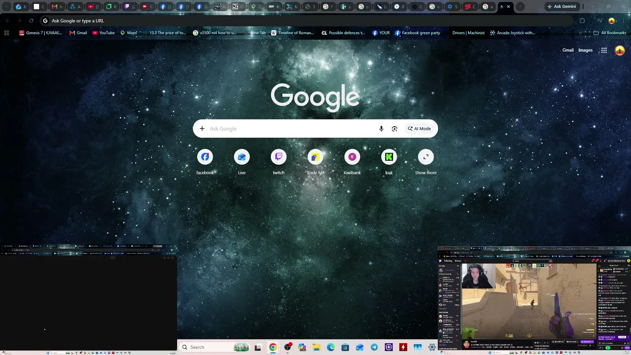The width and height of the screenshot is (631, 355).
Task: Open Windows Settings gear on taskbar
Action: 432,347
